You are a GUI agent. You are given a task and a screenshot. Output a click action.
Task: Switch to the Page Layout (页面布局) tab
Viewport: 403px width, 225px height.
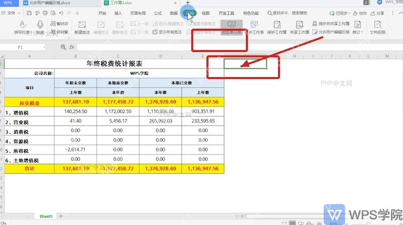pos(138,13)
